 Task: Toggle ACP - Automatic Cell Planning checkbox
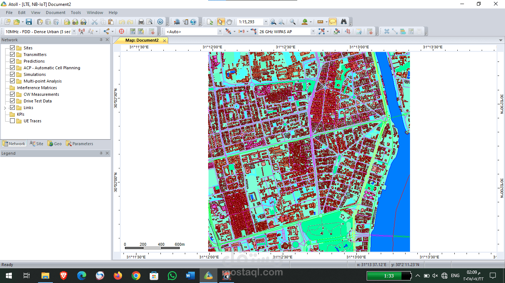point(13,68)
